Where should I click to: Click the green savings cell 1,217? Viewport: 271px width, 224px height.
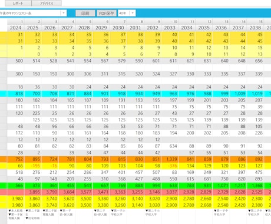(x=238, y=186)
